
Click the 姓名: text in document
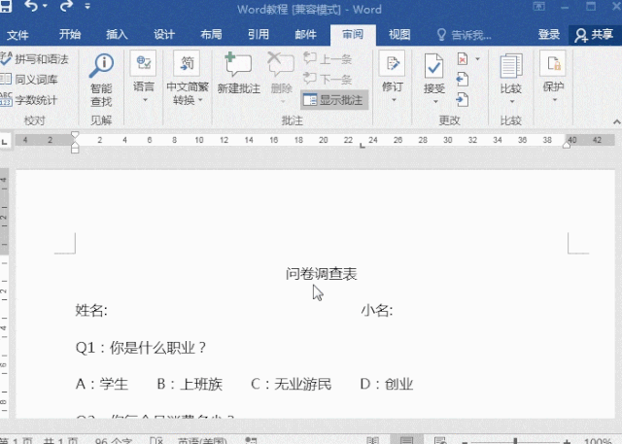[x=91, y=310]
